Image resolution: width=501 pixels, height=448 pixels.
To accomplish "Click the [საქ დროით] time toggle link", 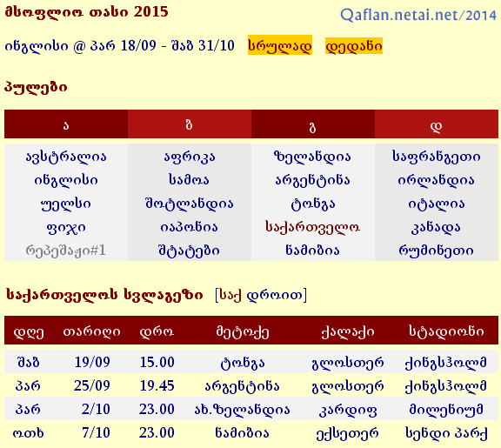I will pyautogui.click(x=261, y=295).
